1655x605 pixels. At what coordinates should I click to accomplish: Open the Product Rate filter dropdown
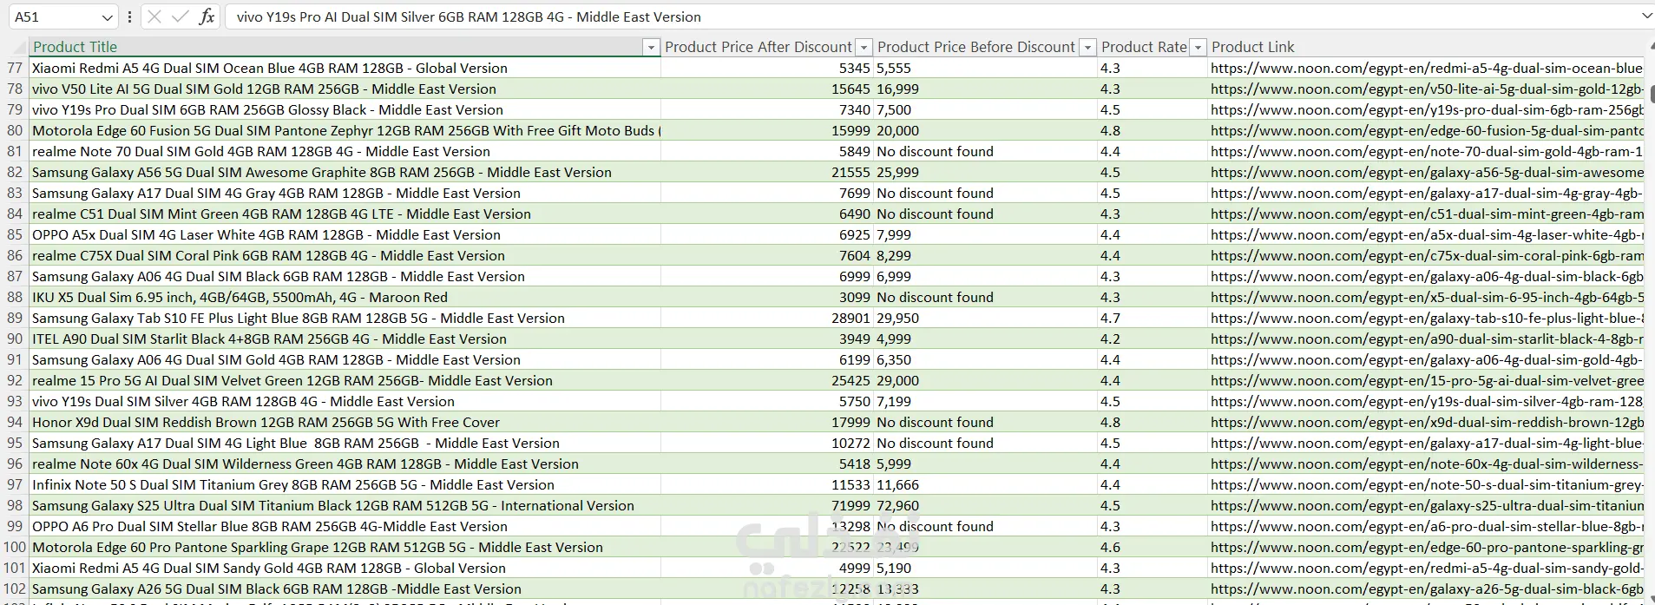(x=1198, y=47)
